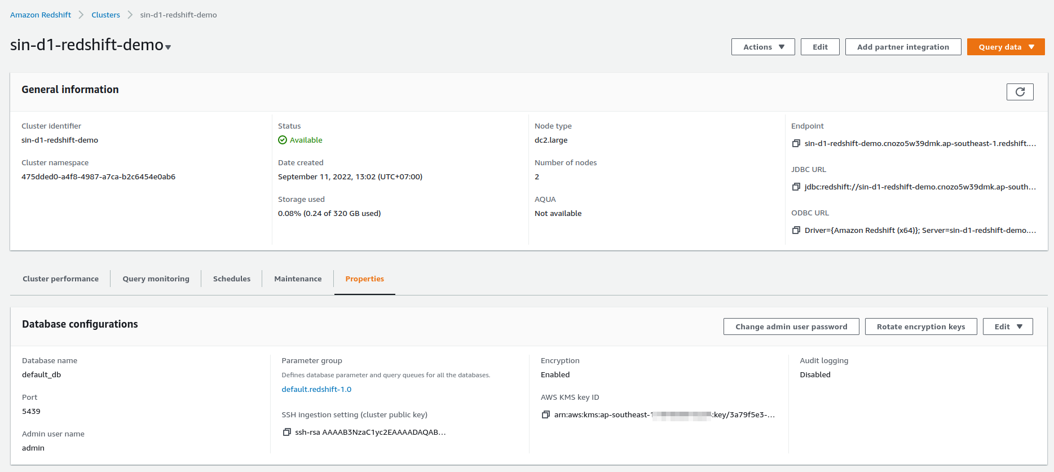This screenshot has width=1054, height=472.
Task: Select the node type dc2.large value
Action: pyautogui.click(x=551, y=140)
